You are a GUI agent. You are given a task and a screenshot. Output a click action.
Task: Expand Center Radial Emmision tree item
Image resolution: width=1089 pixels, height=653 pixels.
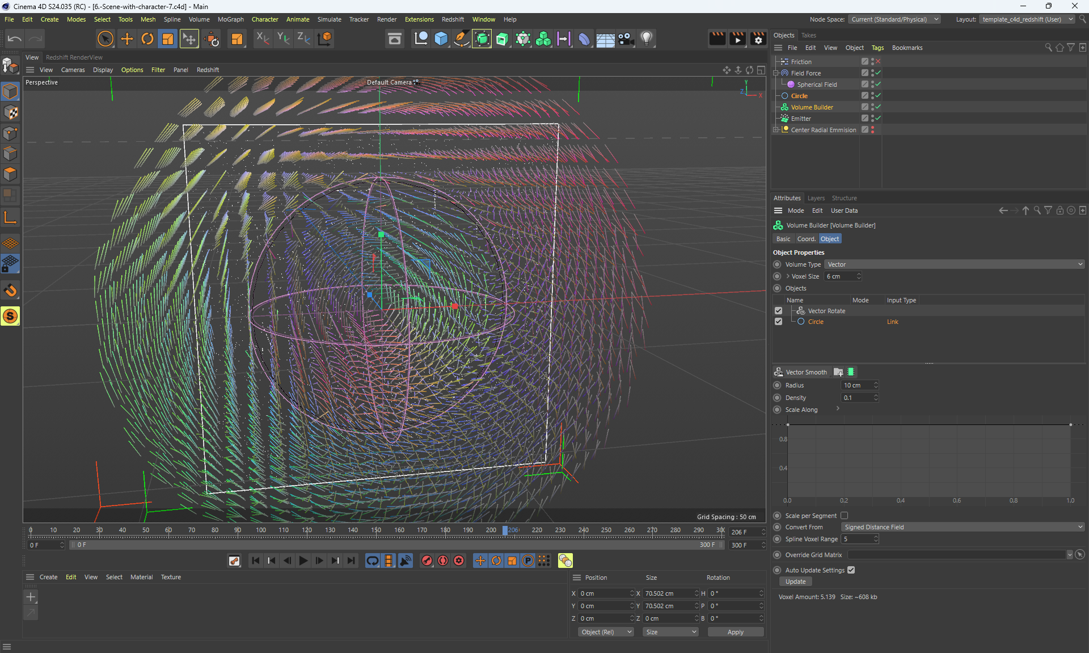point(776,130)
